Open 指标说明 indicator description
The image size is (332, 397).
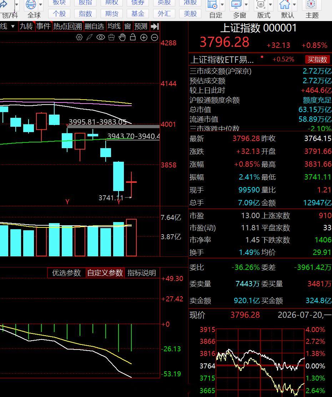(x=142, y=273)
